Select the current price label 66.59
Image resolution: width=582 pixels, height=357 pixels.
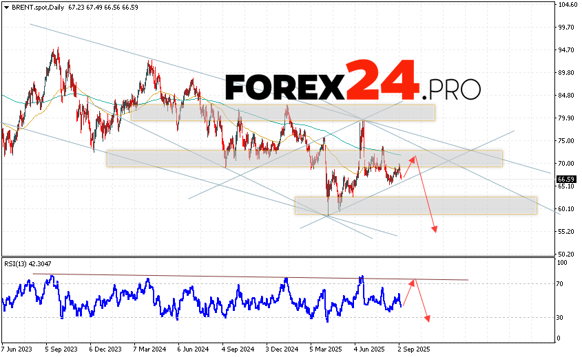tap(566, 180)
